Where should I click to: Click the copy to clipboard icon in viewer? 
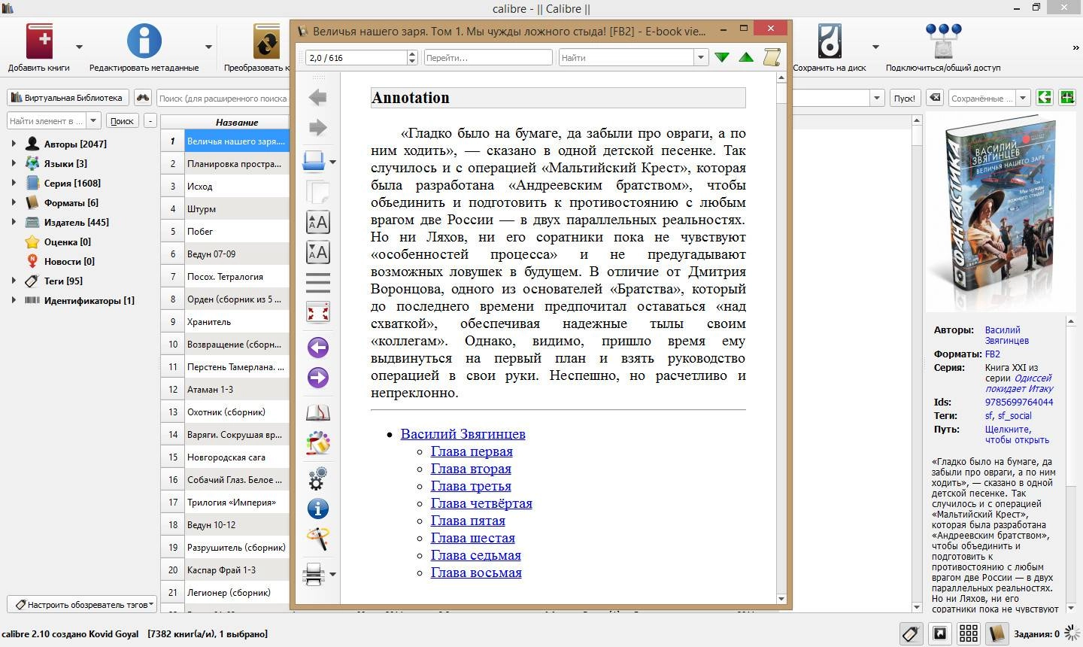[x=317, y=192]
